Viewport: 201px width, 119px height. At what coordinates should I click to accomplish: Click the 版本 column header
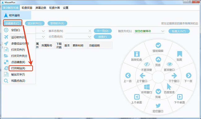click(67, 45)
